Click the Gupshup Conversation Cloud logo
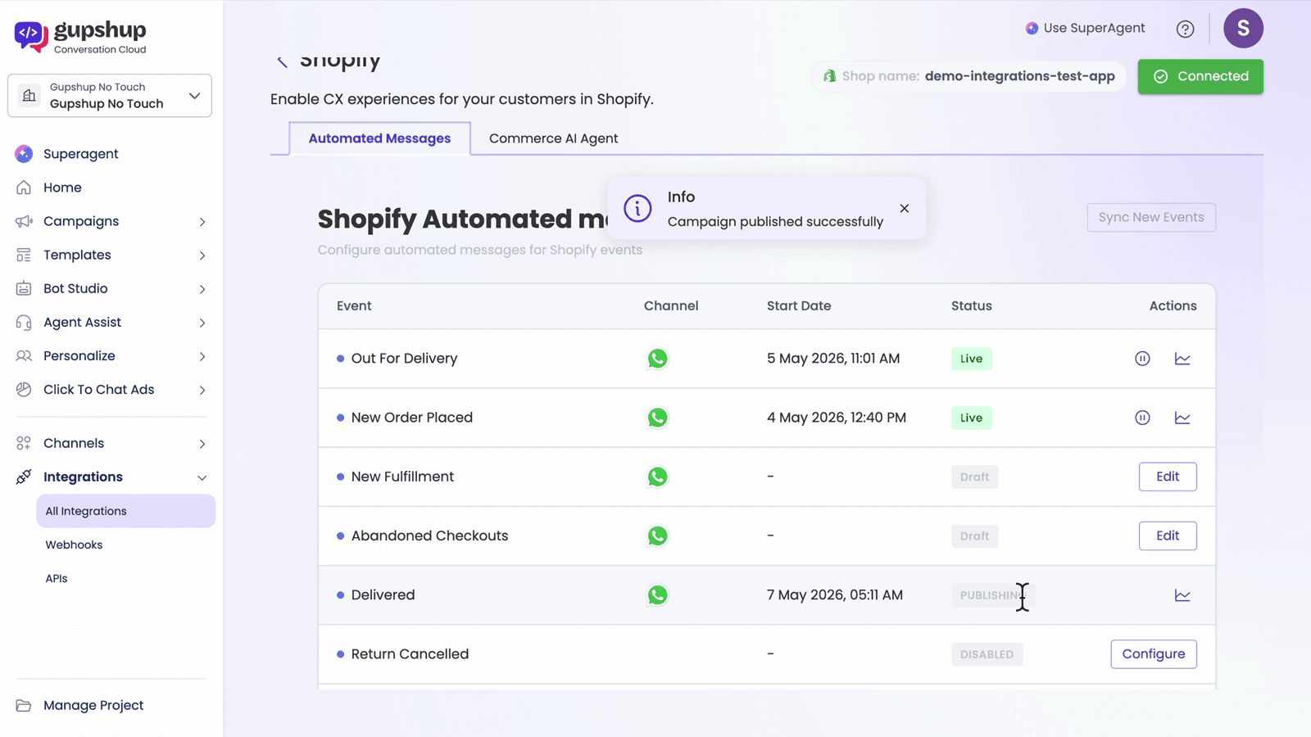The width and height of the screenshot is (1311, 737). click(80, 37)
